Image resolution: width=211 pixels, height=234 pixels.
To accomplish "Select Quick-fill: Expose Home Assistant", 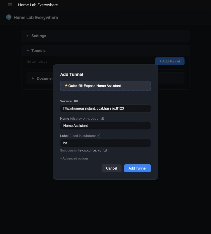I will (x=105, y=86).
